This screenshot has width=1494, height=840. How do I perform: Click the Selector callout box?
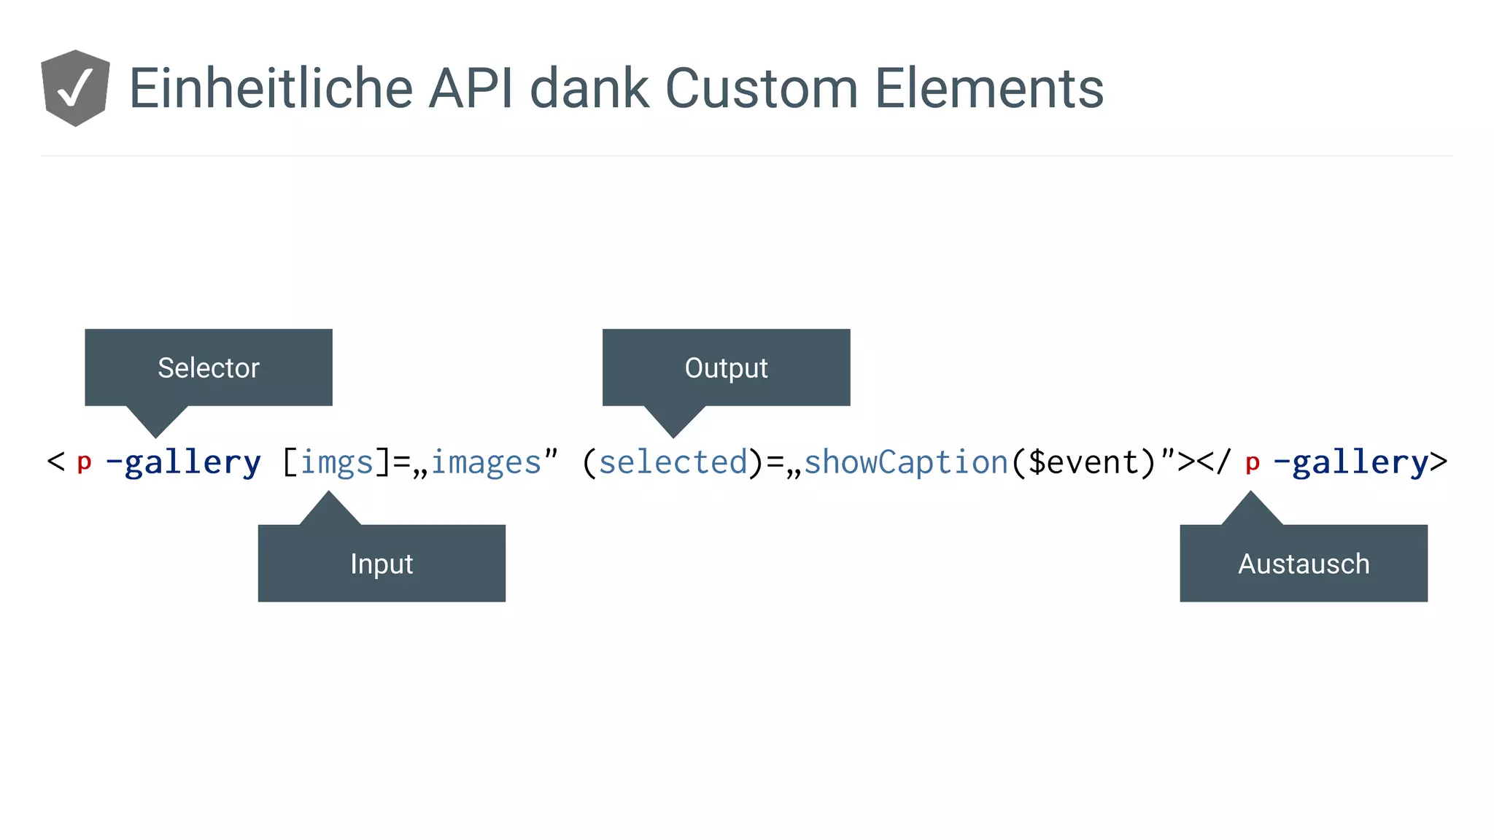[x=209, y=367]
